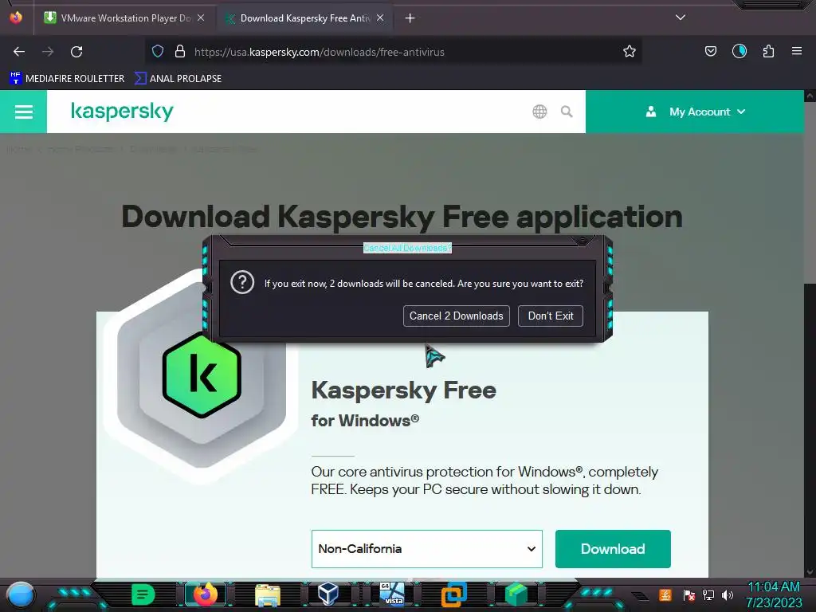The width and height of the screenshot is (816, 612).
Task: List all tabs with the chevron
Action: [681, 18]
